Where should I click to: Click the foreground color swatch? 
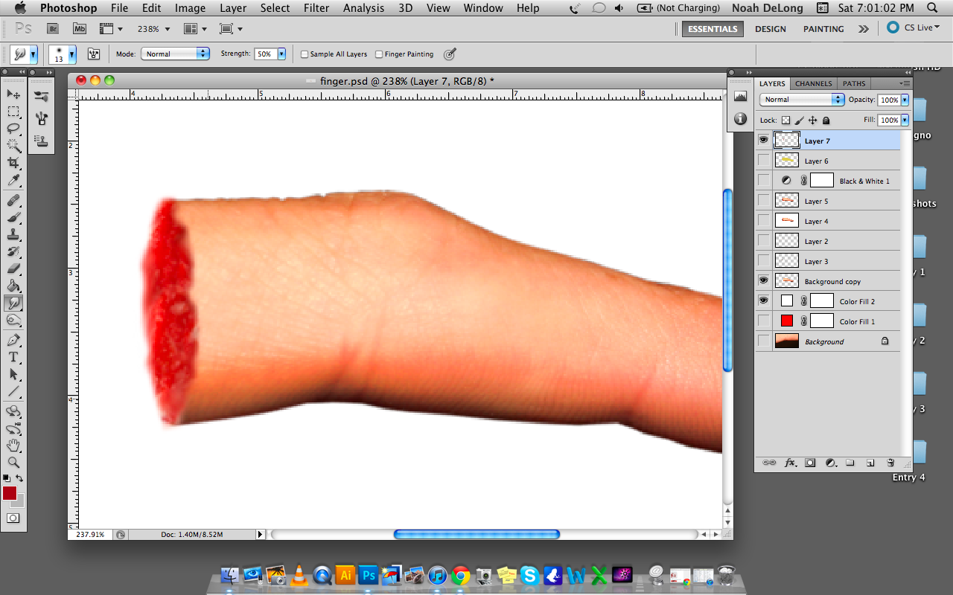tap(10, 493)
